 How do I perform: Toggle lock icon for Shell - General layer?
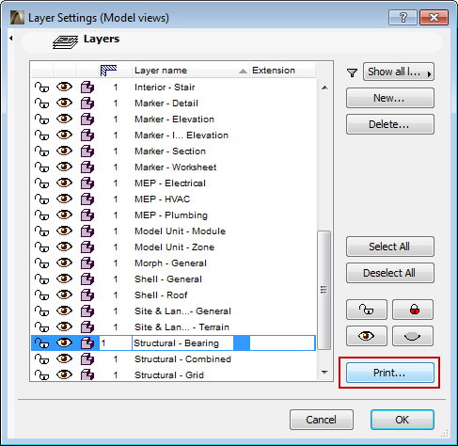coord(41,279)
